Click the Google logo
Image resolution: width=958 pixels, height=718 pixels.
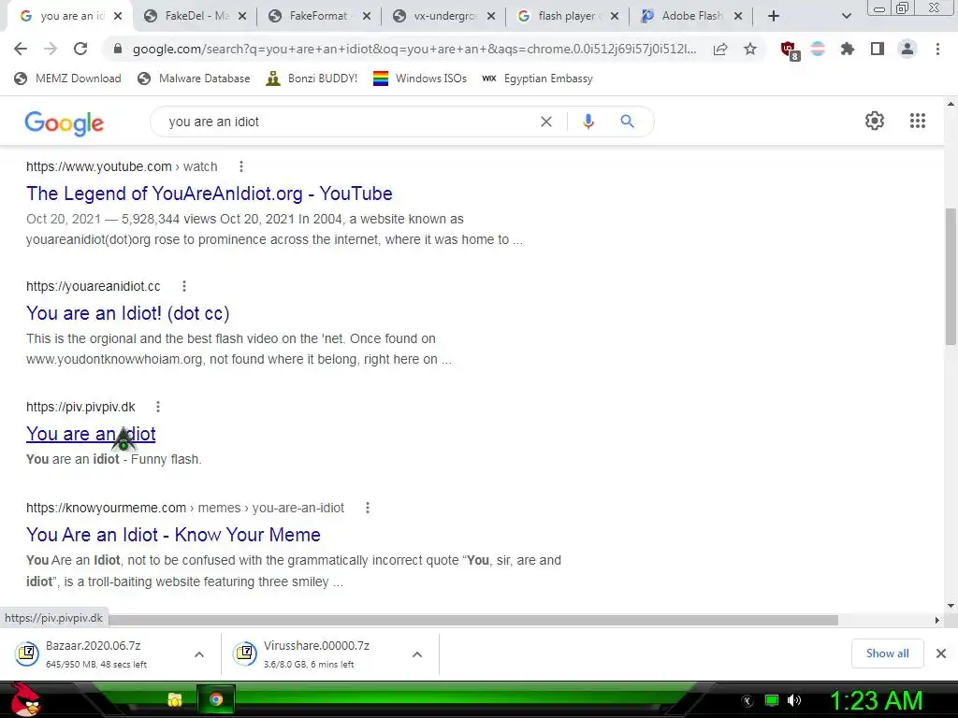pyautogui.click(x=65, y=123)
